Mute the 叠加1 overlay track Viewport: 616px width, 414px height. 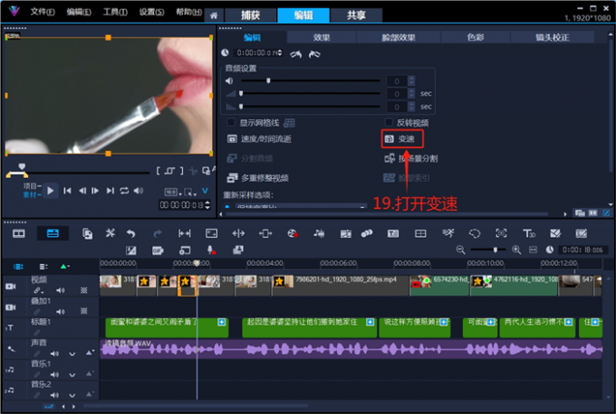tap(60, 312)
